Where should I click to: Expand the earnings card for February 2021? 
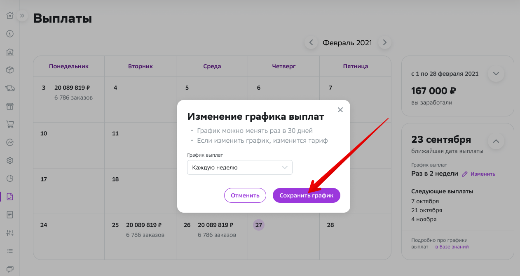(x=496, y=74)
